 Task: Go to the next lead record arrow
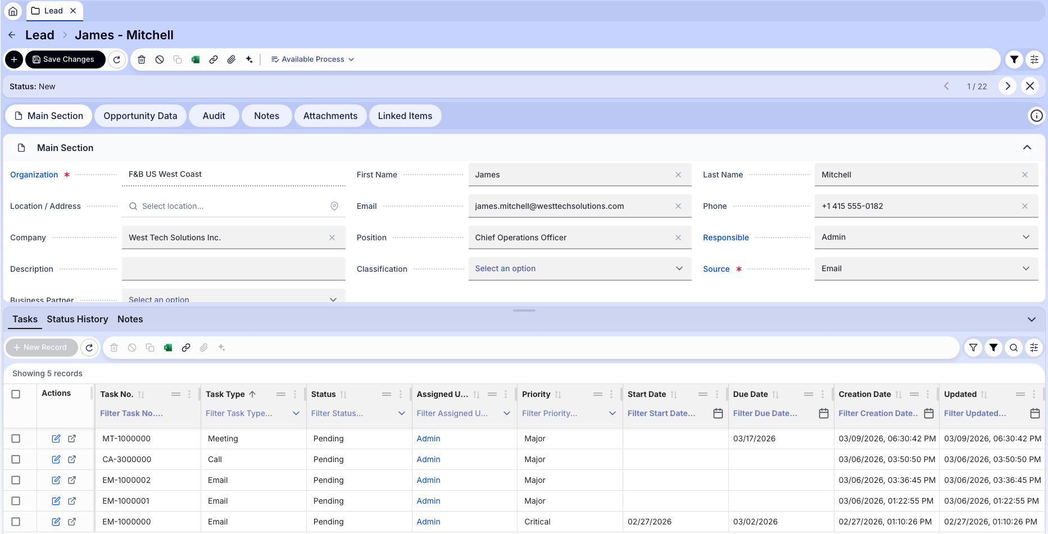pos(1008,86)
